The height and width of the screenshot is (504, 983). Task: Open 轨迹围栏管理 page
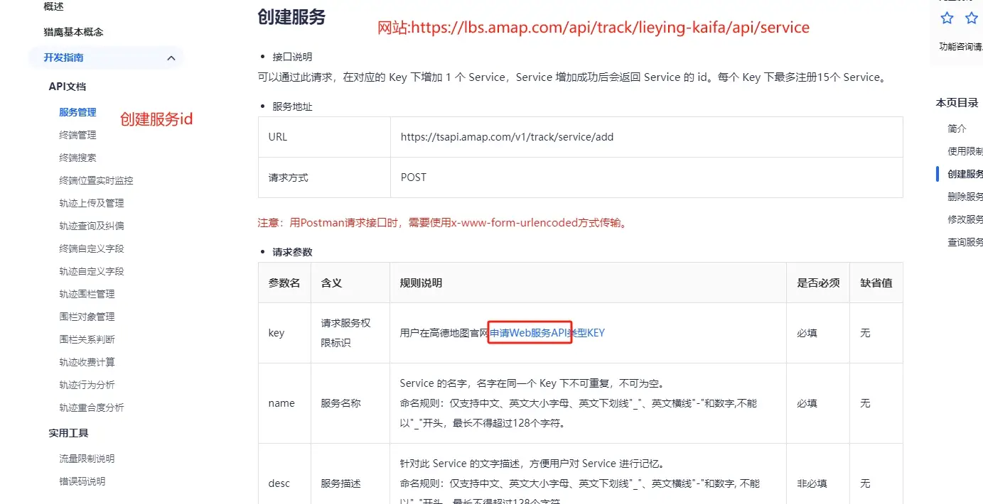[x=87, y=294]
